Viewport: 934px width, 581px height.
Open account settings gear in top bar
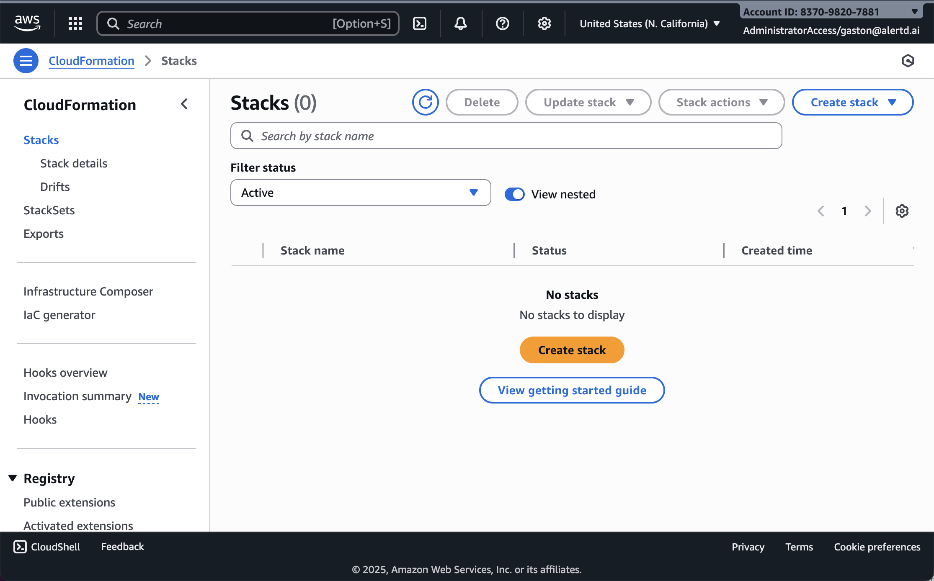coord(544,23)
